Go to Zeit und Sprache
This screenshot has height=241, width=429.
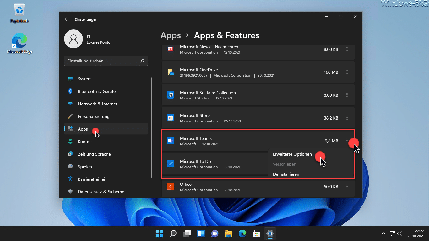106,154
